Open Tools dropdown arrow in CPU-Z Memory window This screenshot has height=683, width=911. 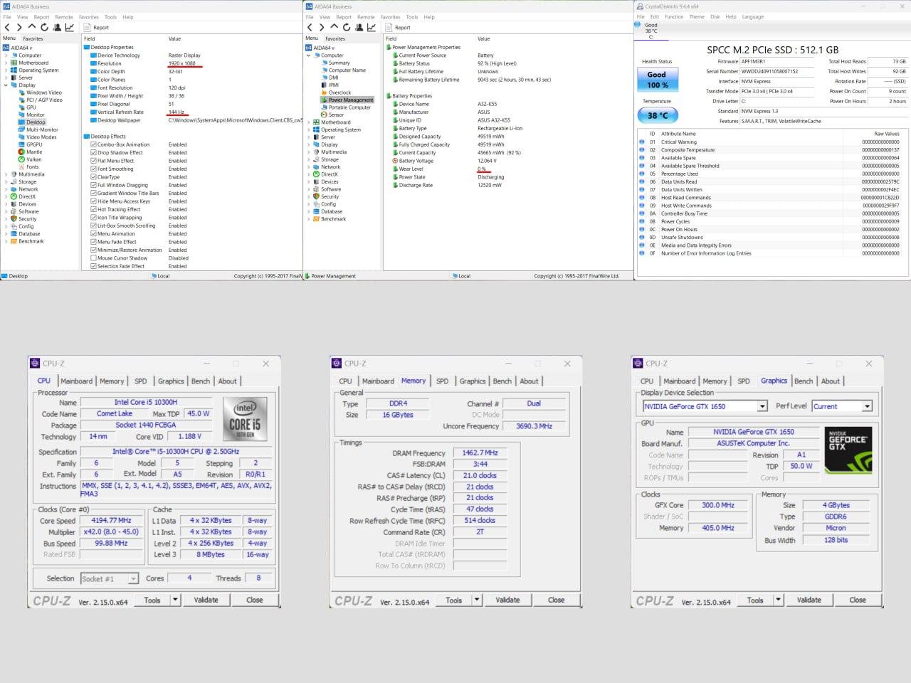coord(477,600)
